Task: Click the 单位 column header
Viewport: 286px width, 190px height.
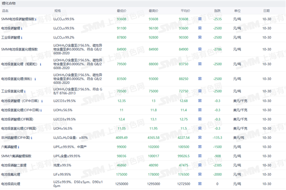Action: click(x=237, y=11)
